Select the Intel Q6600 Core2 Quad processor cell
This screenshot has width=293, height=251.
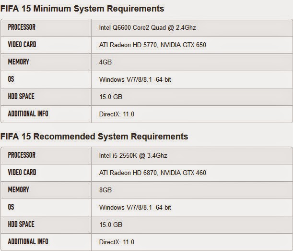pos(147,27)
